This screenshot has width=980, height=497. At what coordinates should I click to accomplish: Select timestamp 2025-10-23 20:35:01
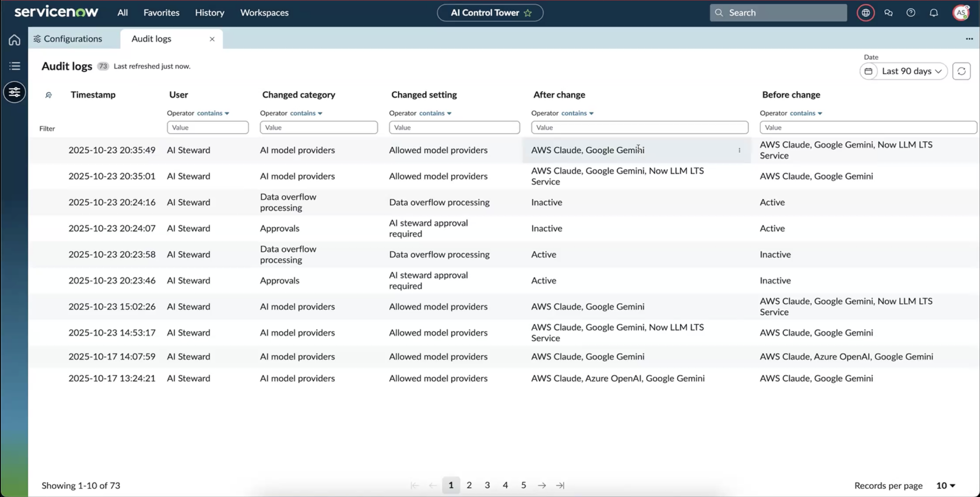pos(112,176)
